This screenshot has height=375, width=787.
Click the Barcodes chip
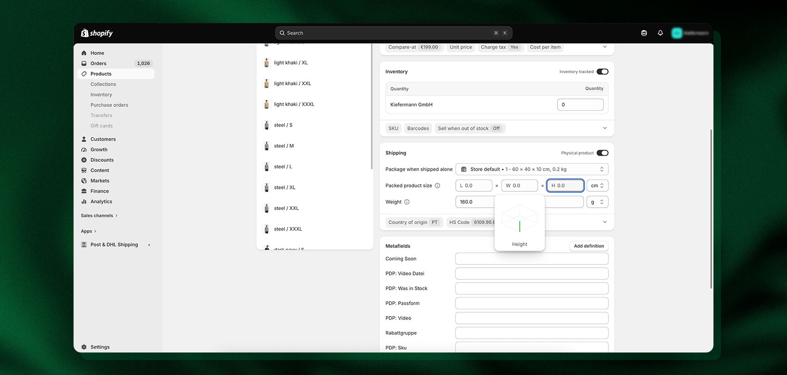(x=418, y=128)
